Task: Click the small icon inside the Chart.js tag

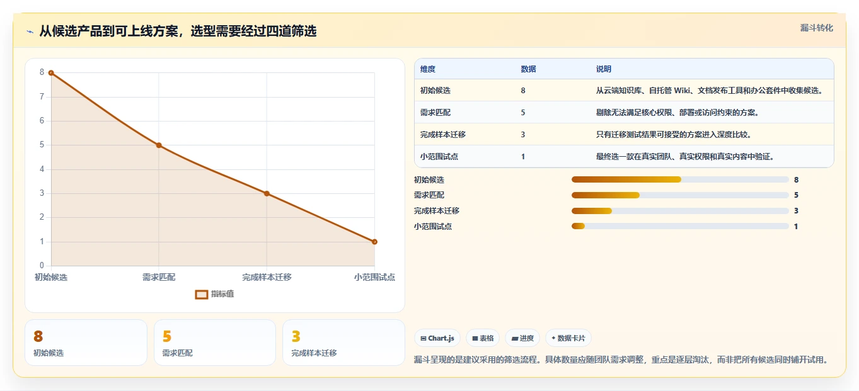Action: [x=423, y=338]
